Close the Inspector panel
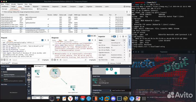The image size is (196, 102). click(x=126, y=37)
